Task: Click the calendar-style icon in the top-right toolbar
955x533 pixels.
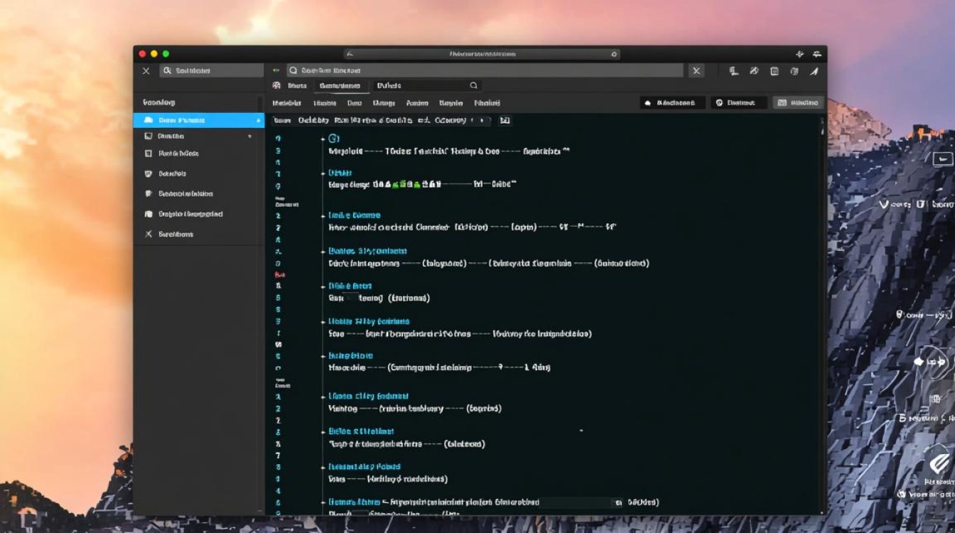Action: click(x=775, y=71)
